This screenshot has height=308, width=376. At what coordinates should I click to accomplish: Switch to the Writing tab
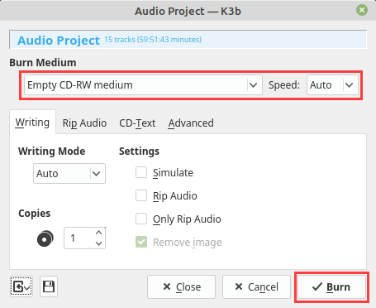[x=32, y=123]
